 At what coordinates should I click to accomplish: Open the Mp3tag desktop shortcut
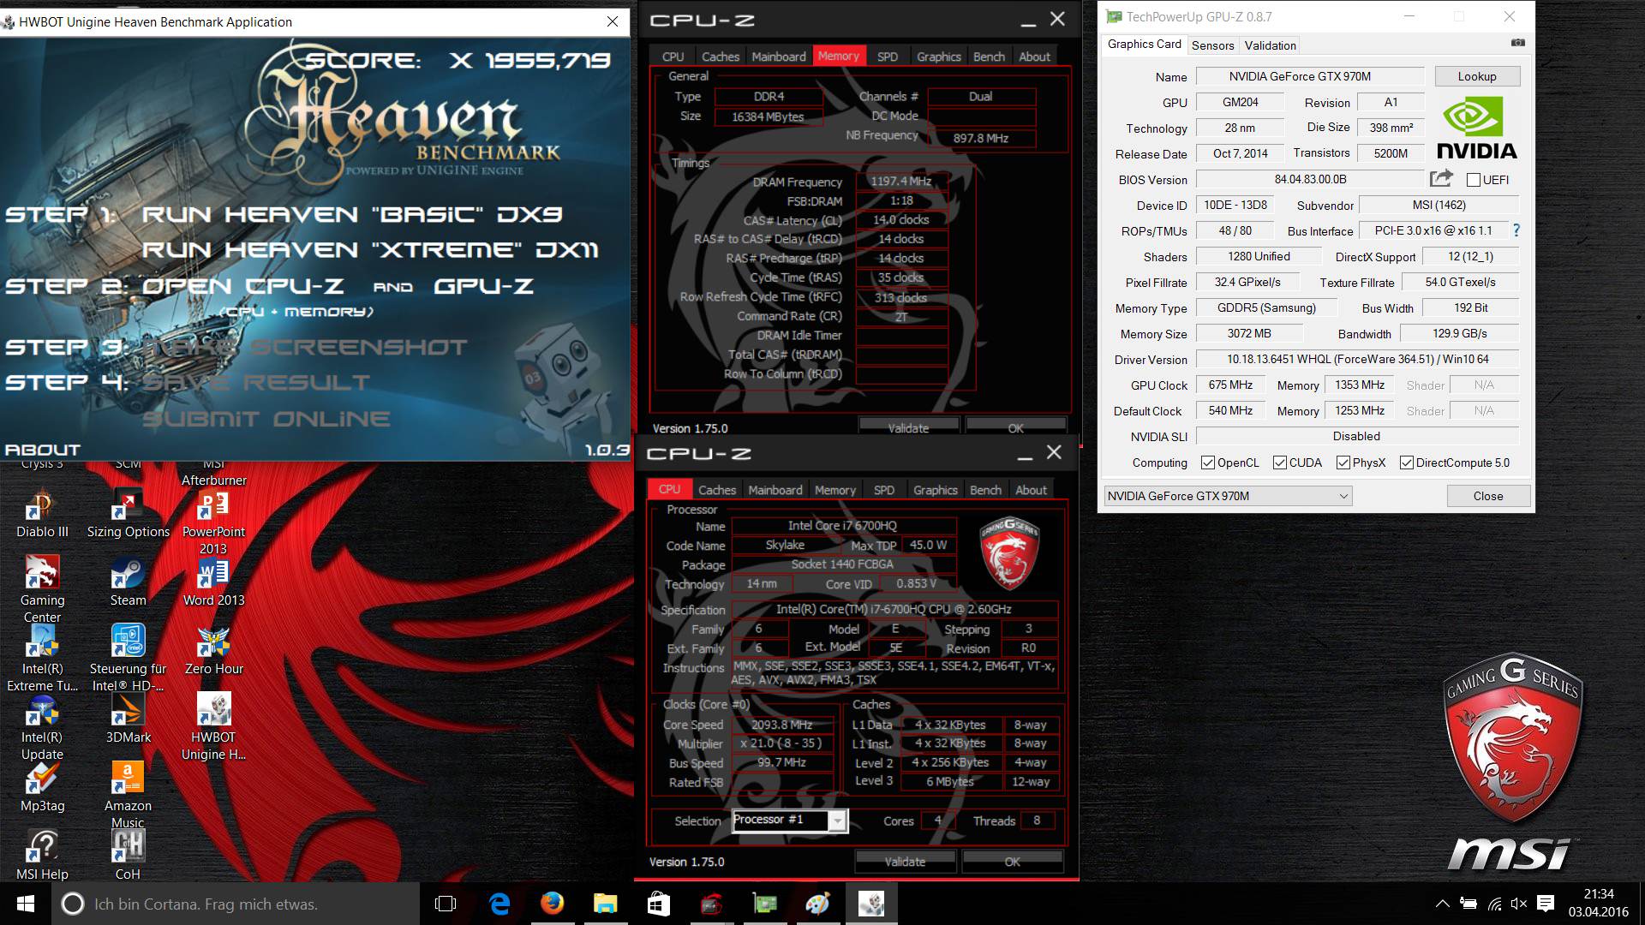[42, 788]
